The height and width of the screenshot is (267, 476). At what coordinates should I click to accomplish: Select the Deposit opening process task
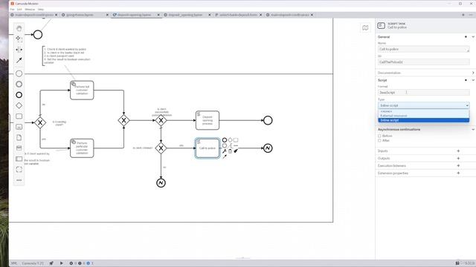click(x=208, y=120)
